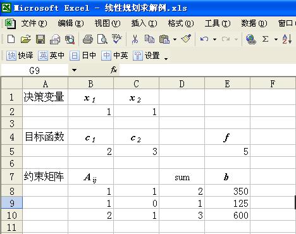Open the Undo history dropdown arrow
Image resolution: width=296 pixels, height=234 pixels.
click(x=214, y=39)
